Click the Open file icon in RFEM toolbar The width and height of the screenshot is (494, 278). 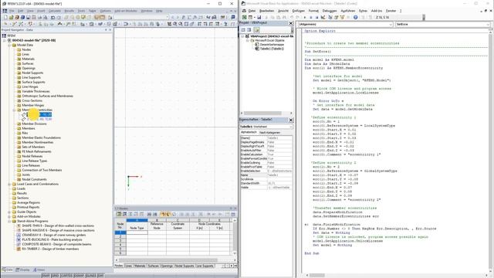coord(11,17)
